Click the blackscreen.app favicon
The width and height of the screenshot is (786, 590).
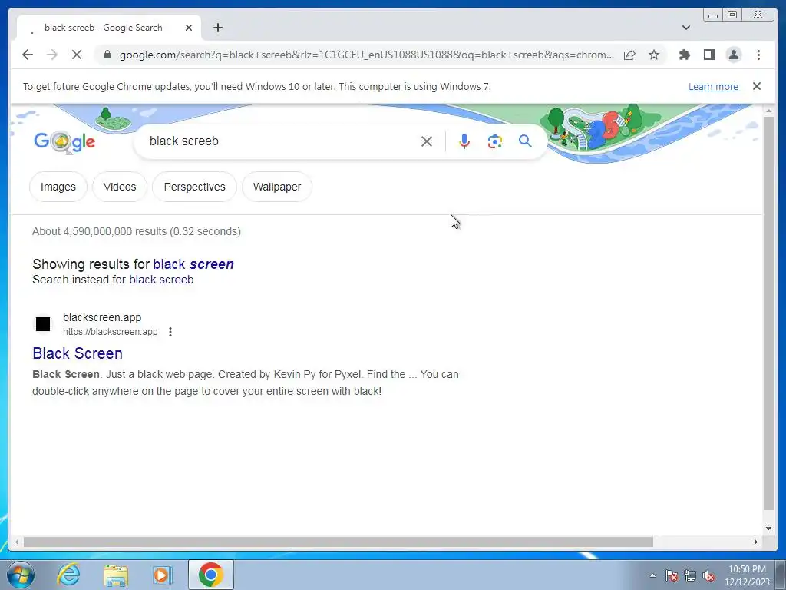(43, 324)
